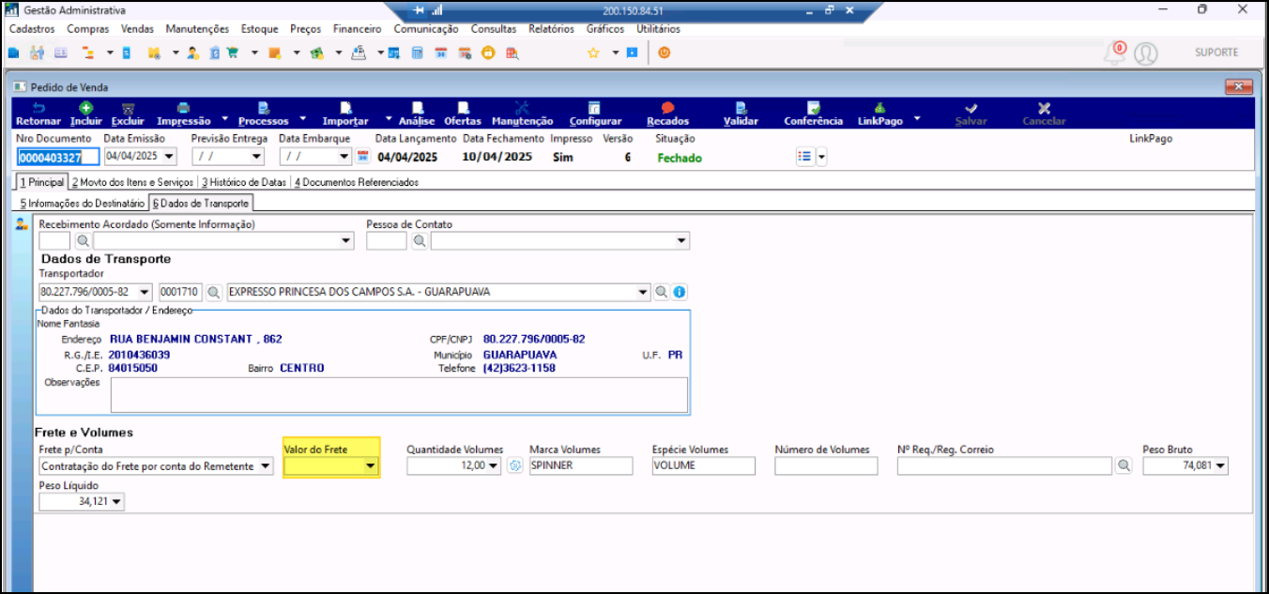Open the Análise tool
Screen dimensions: 1269x594
coord(417,114)
